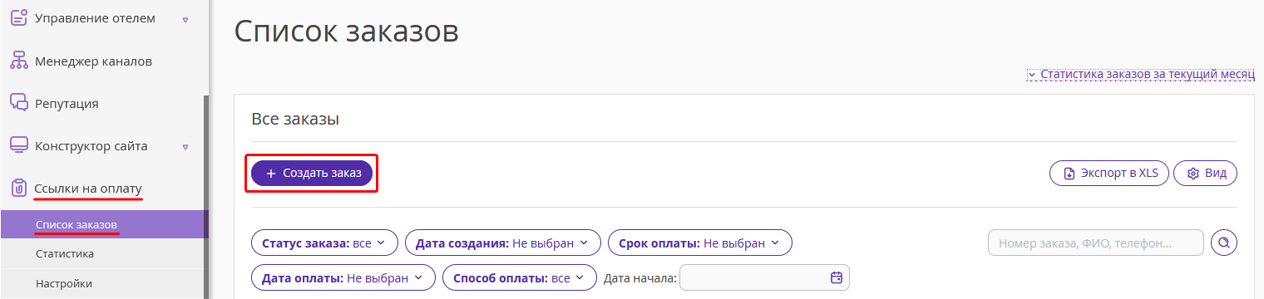
Task: Expand Конструктор сайта submenu arrow
Action: pyautogui.click(x=185, y=146)
